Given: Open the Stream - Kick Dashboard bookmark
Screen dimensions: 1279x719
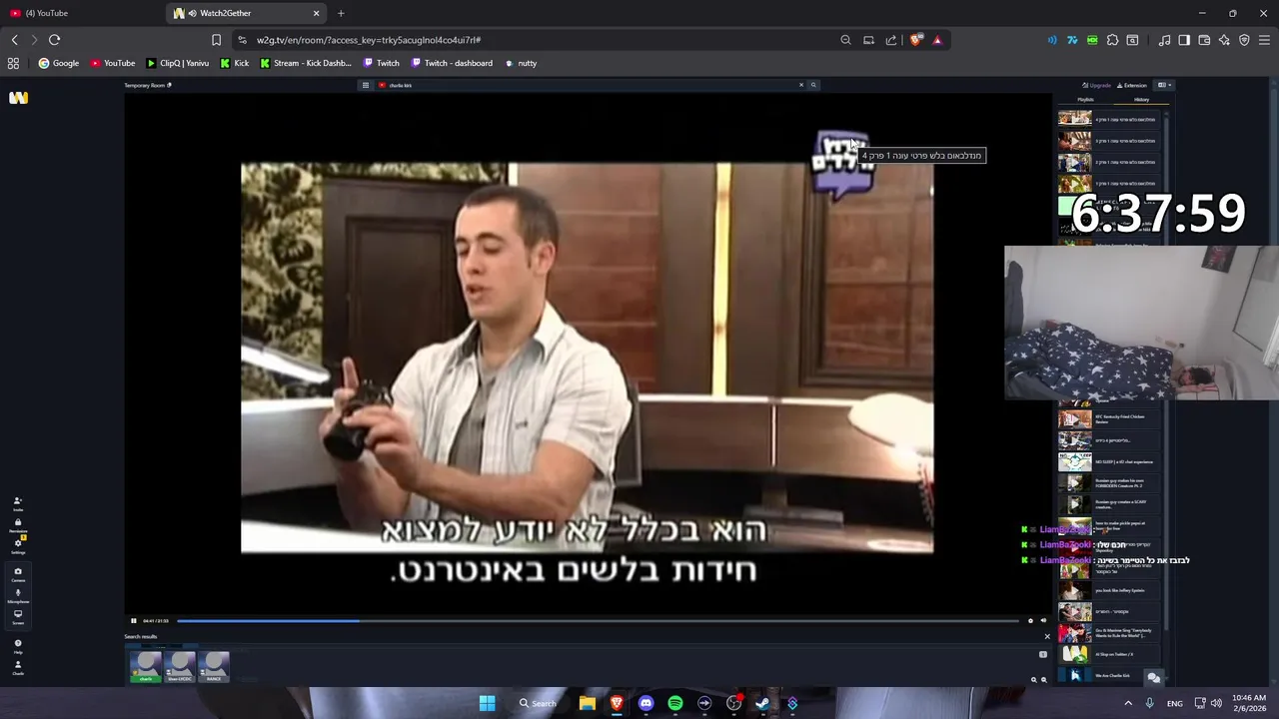Looking at the screenshot, I should tap(306, 63).
